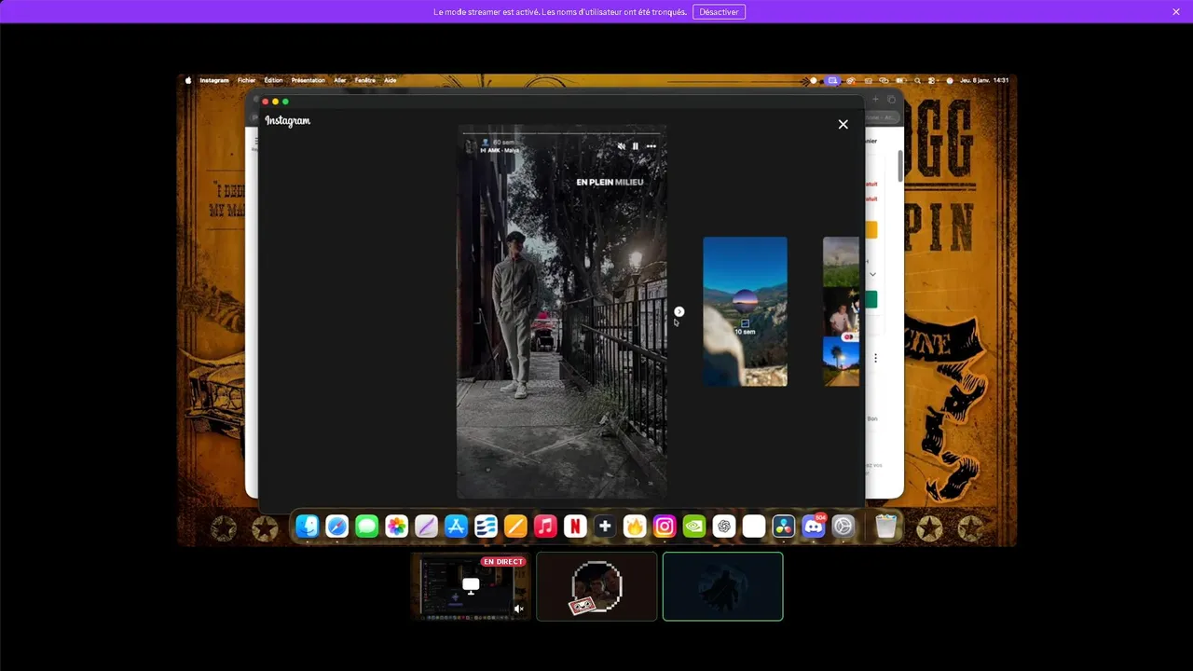Click the story progress bar at top
Screen dimensions: 1193x671
[x=562, y=133]
